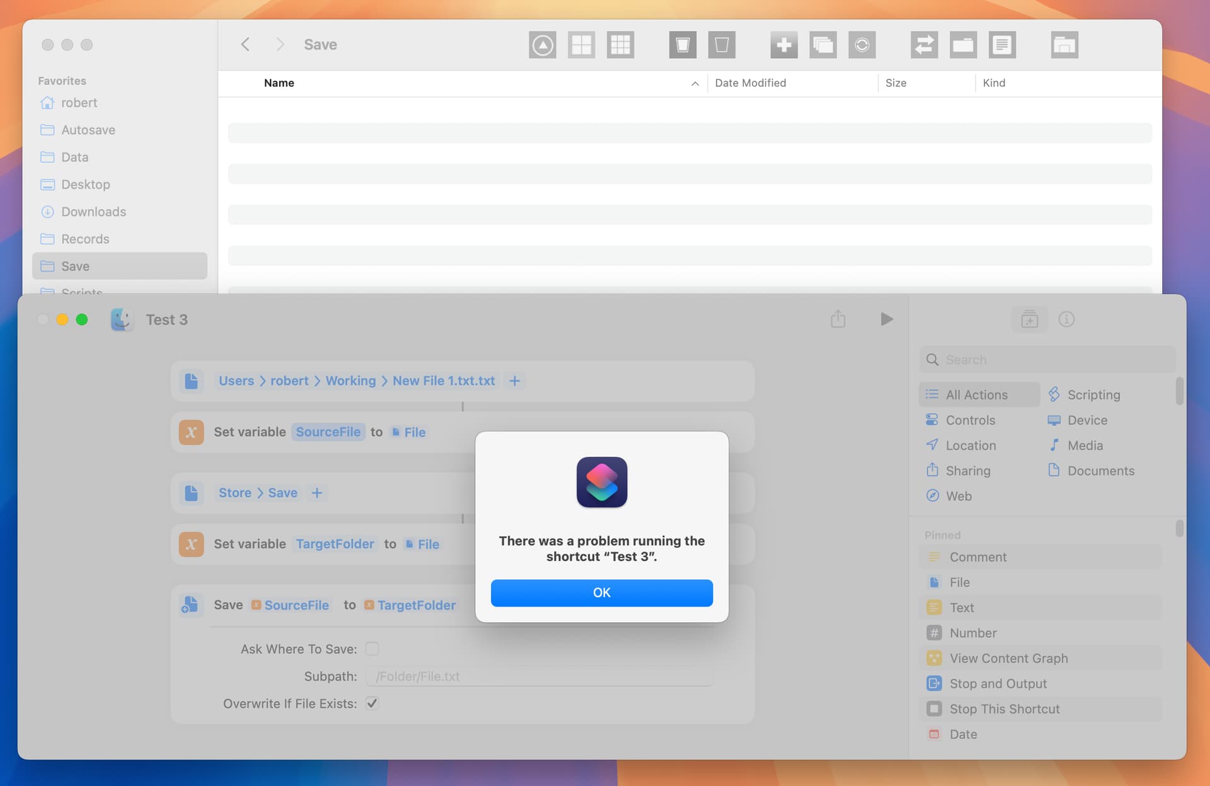The width and height of the screenshot is (1210, 786).
Task: Open Downloads in the sidebar
Action: (93, 212)
